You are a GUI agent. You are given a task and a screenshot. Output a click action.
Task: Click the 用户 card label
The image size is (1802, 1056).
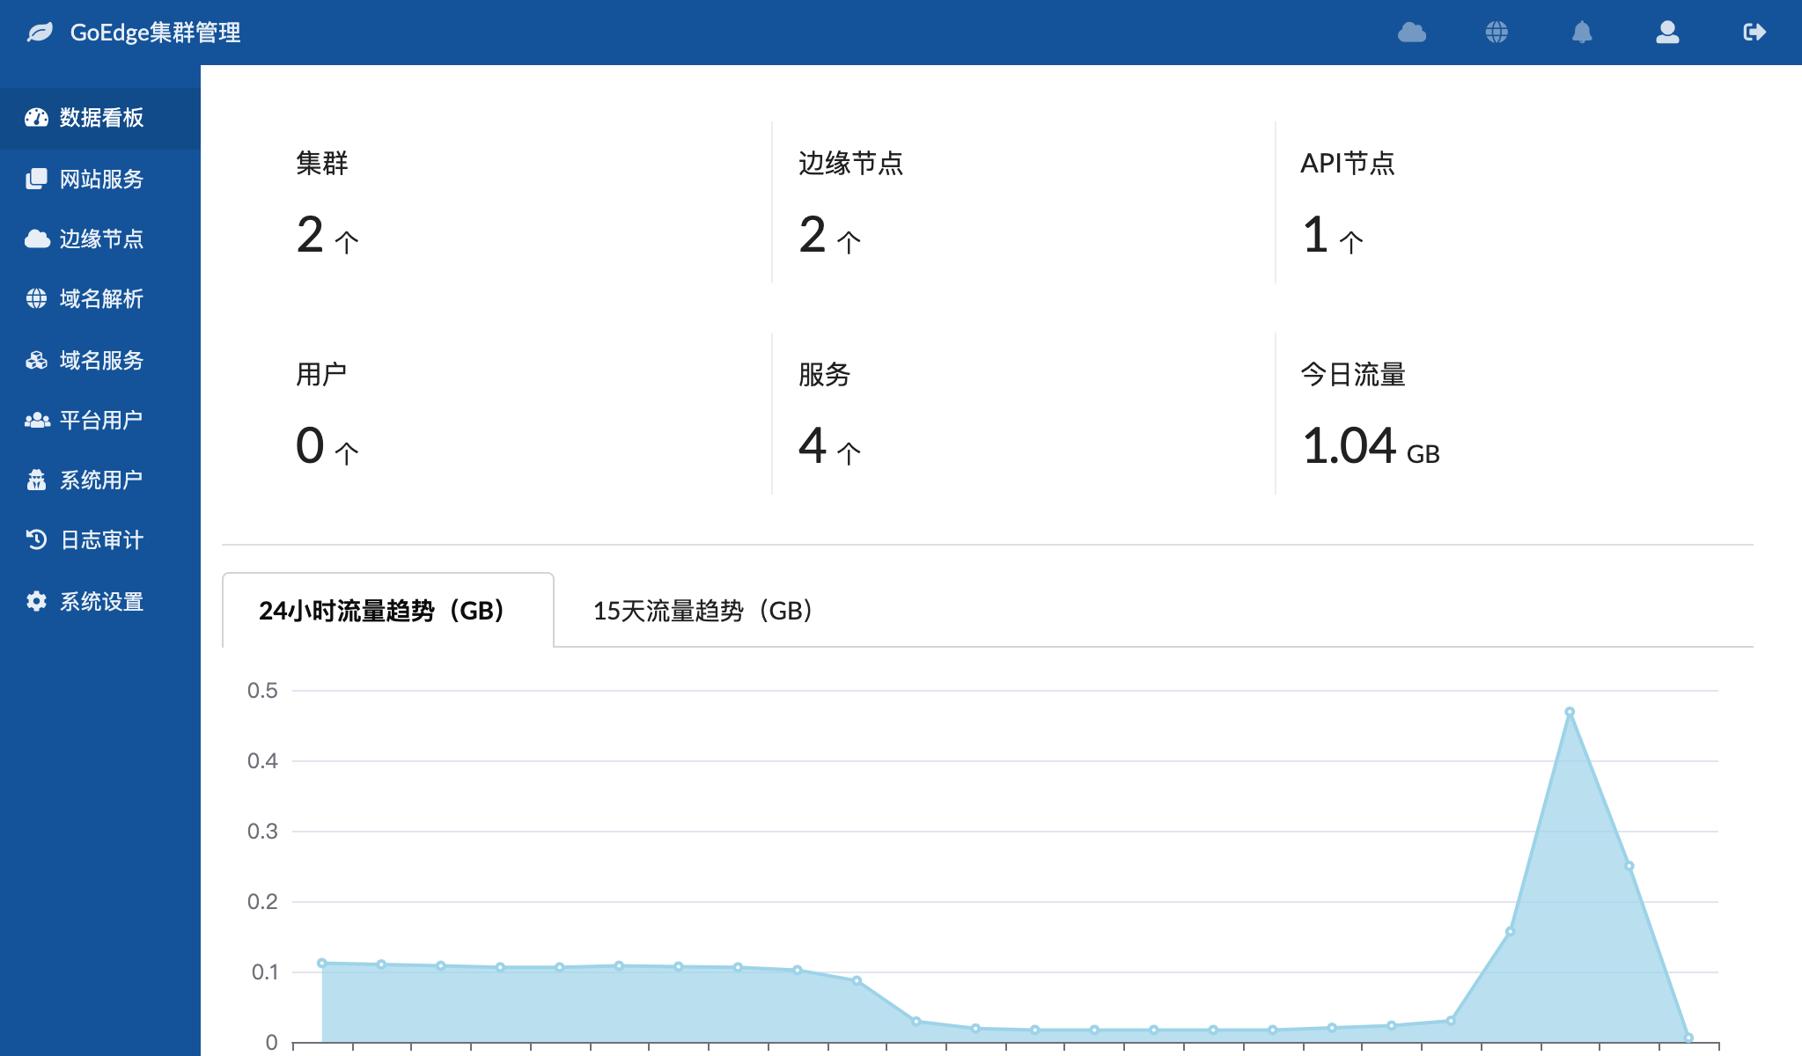pos(321,374)
